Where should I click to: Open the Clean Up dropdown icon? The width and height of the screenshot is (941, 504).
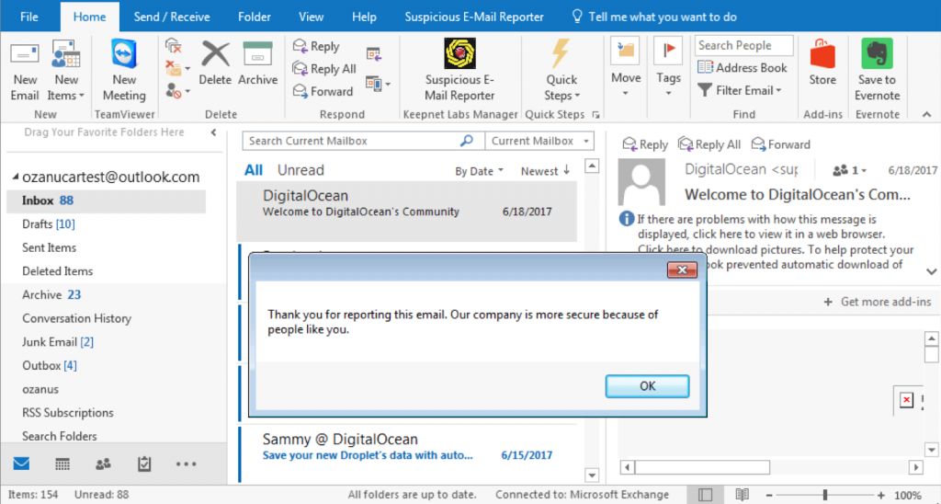point(177,68)
